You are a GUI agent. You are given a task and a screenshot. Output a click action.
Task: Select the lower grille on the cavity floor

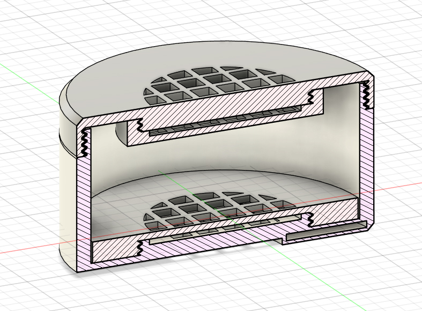coord(214,208)
